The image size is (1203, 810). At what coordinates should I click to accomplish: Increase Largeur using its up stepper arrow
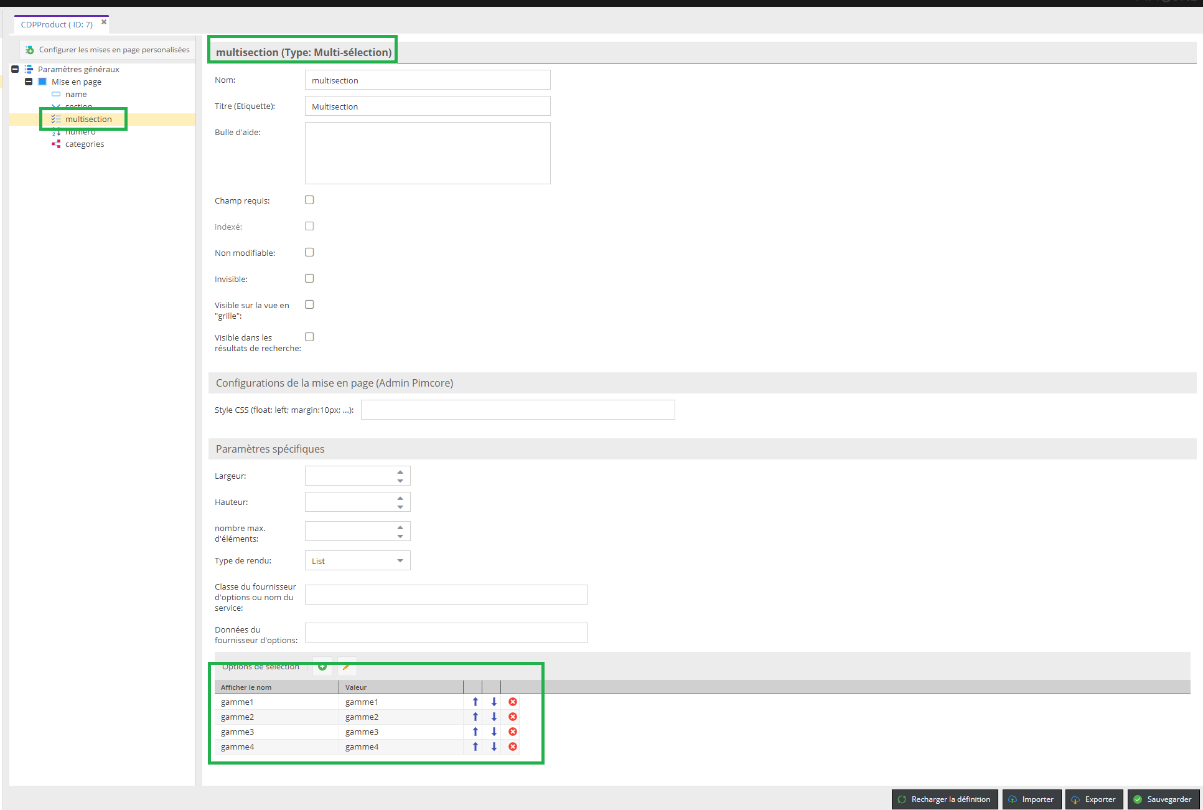400,471
